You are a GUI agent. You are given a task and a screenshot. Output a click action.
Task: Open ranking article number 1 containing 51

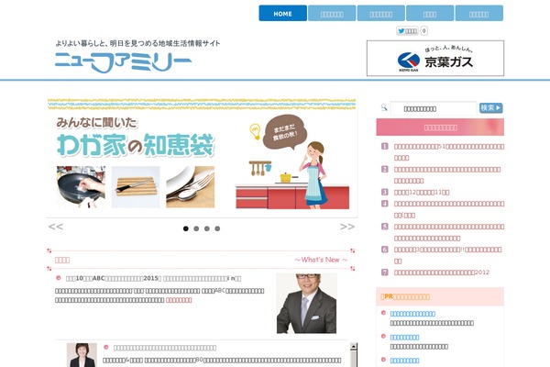coord(449,152)
